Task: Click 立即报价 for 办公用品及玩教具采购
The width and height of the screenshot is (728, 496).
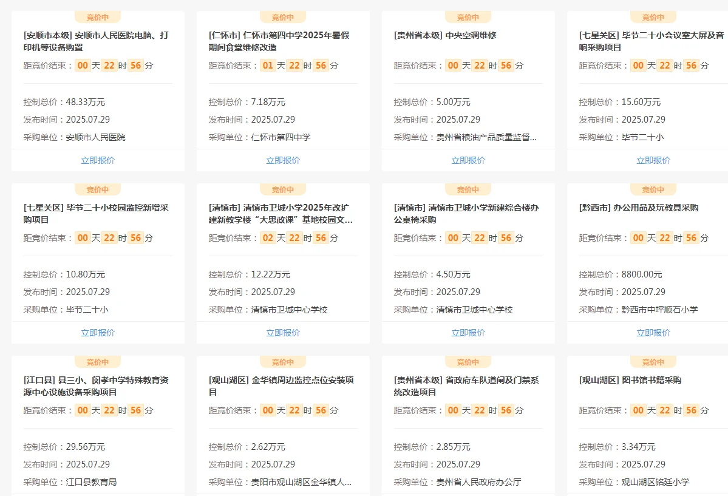Action: [653, 332]
